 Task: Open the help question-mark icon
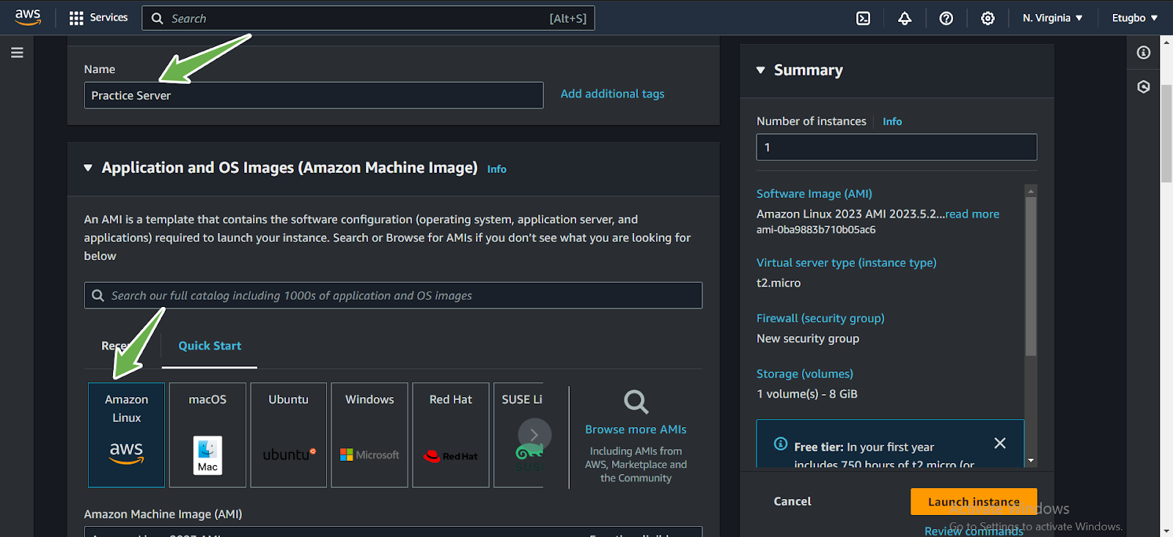point(946,18)
